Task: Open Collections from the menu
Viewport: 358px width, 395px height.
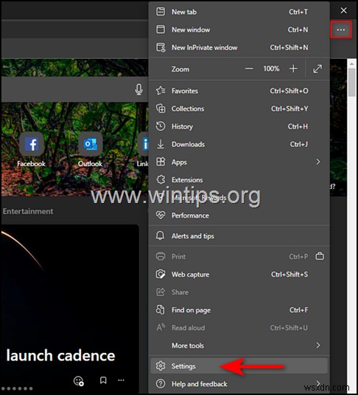Action: pos(239,109)
